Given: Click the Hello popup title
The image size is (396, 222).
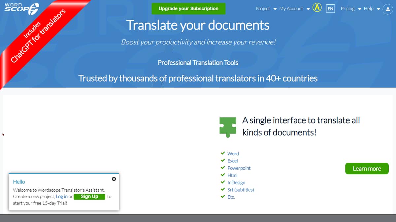Looking at the screenshot, I should pyautogui.click(x=19, y=181).
